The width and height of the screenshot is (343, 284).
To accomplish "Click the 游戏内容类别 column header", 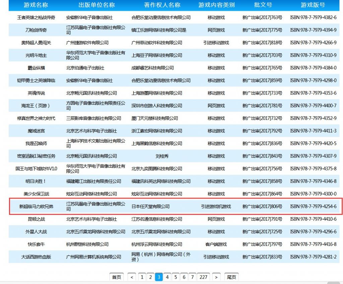I will point(216,5).
